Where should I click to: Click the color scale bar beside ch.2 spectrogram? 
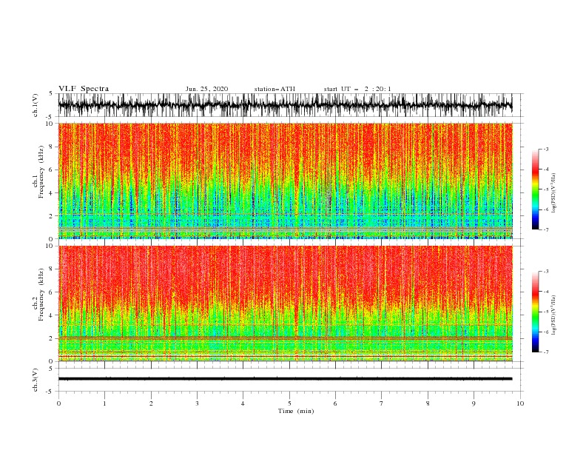(x=535, y=312)
